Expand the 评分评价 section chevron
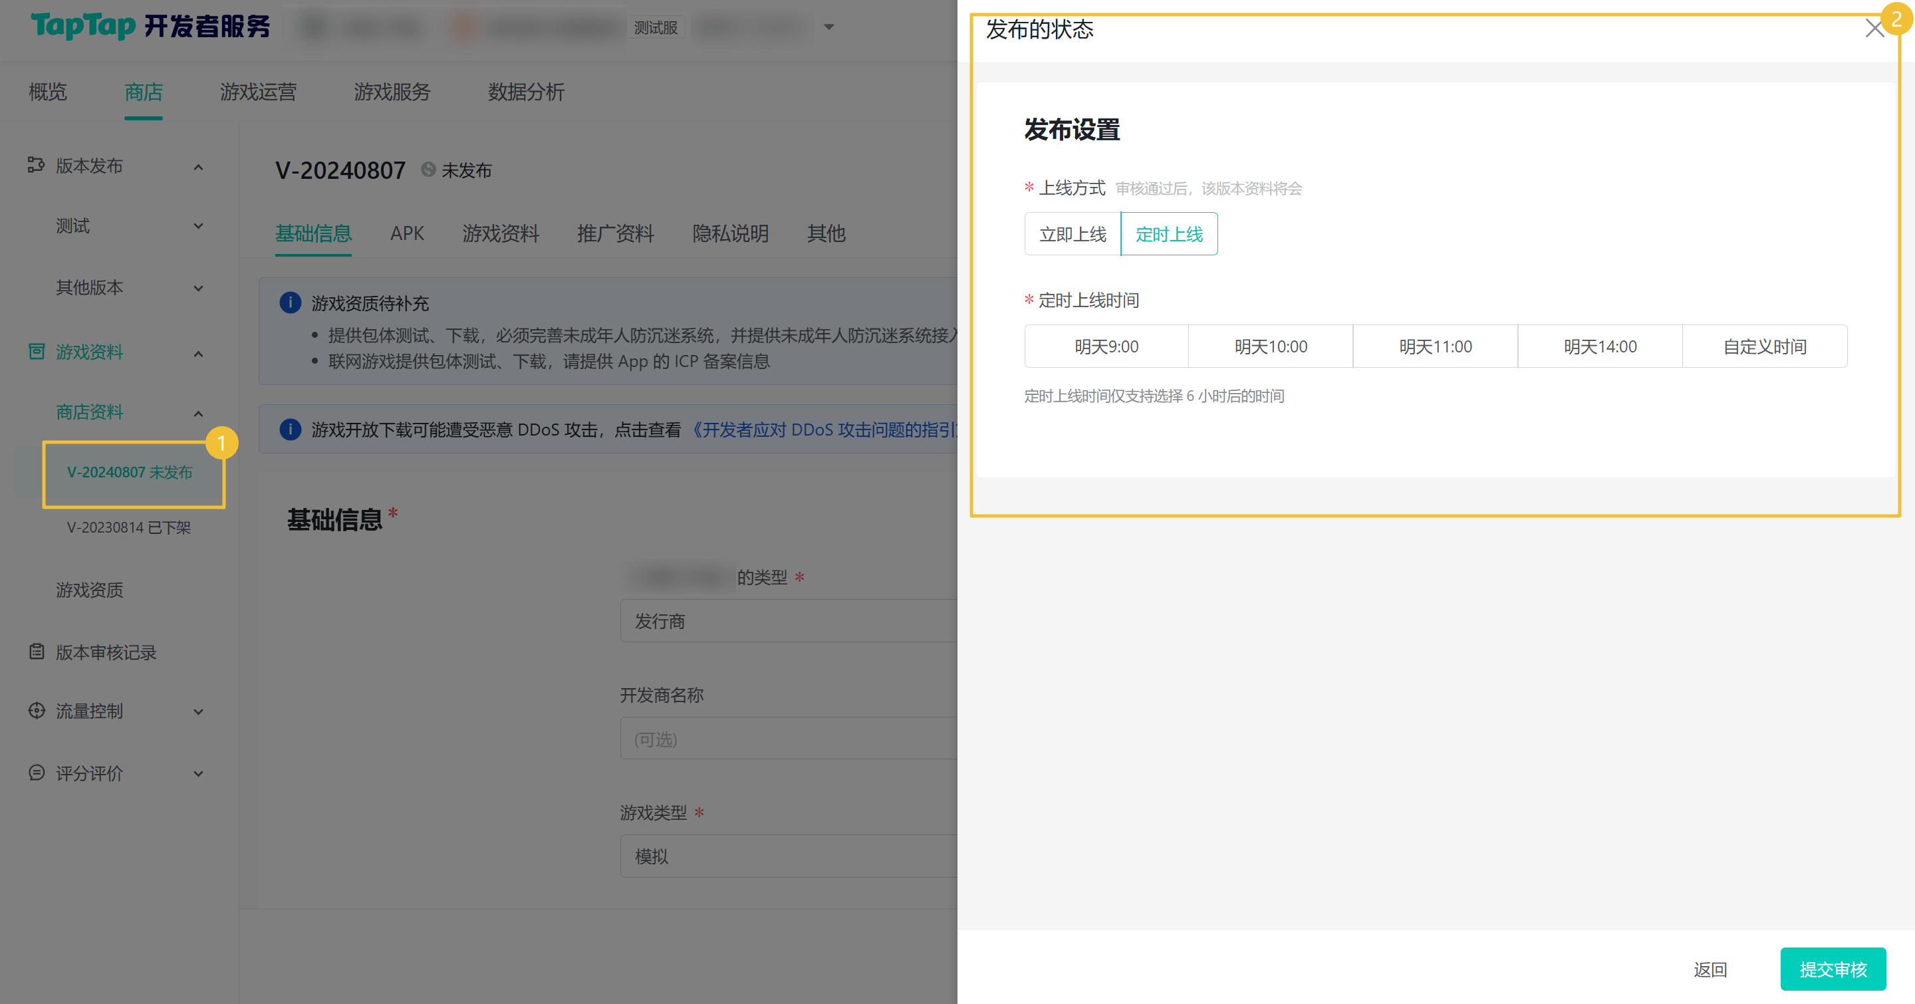The width and height of the screenshot is (1915, 1004). (199, 775)
